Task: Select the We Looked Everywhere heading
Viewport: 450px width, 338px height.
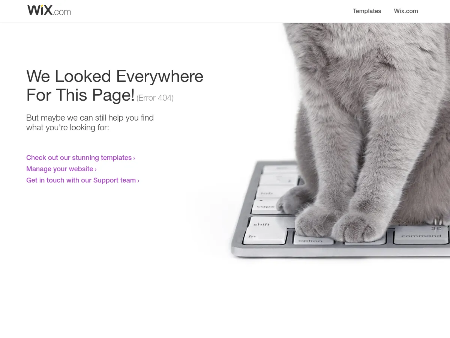Action: point(115,85)
